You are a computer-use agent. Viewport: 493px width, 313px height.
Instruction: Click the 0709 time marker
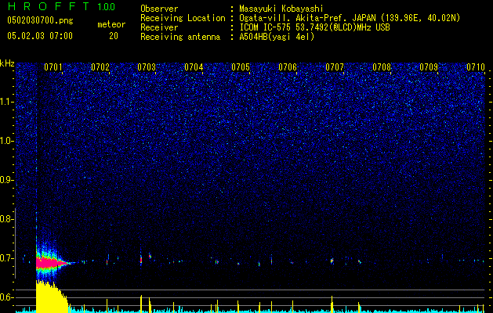tap(429, 67)
